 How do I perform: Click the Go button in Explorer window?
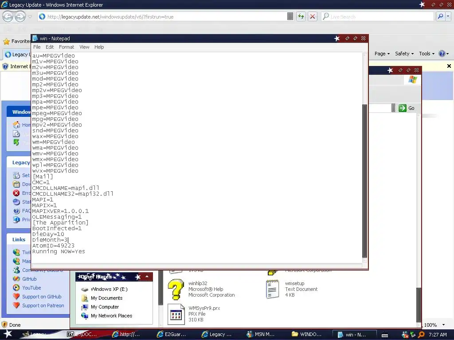(x=407, y=108)
